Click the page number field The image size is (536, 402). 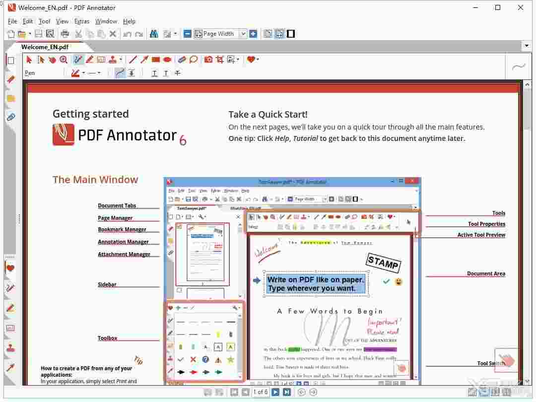261,392
